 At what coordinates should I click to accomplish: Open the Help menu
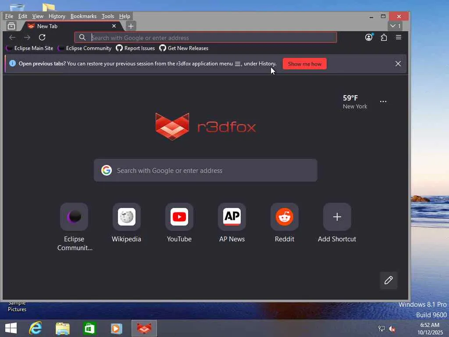tap(125, 16)
